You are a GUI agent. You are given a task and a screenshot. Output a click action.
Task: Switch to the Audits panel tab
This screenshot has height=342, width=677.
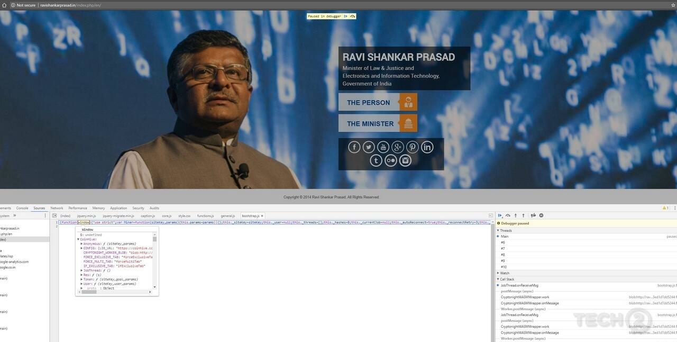point(154,208)
